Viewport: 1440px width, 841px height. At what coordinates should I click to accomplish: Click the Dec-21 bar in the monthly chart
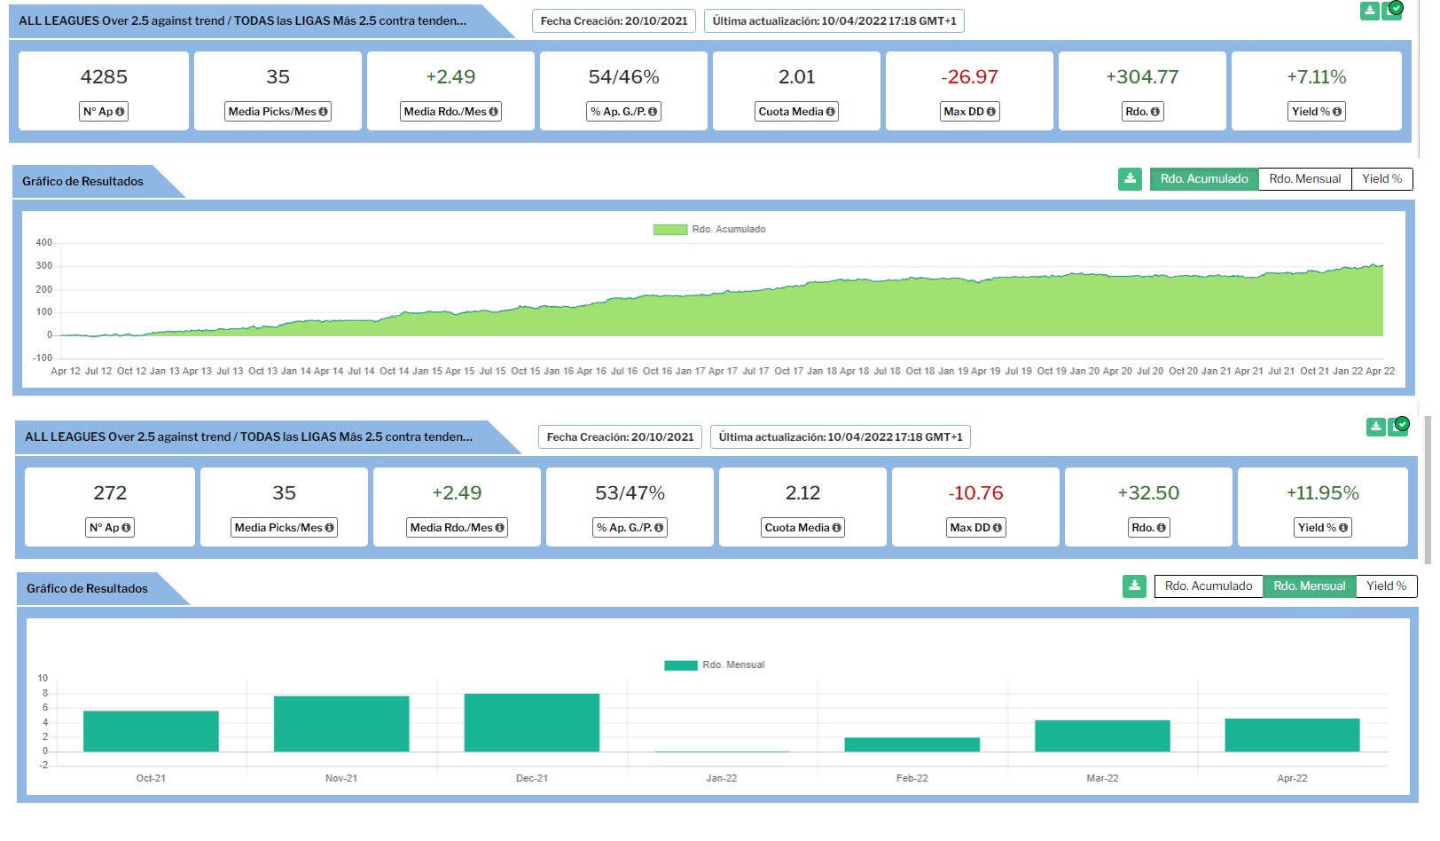[x=532, y=723]
